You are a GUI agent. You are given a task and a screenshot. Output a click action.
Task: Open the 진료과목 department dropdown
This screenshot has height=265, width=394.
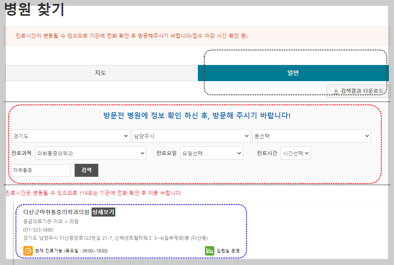(90, 153)
